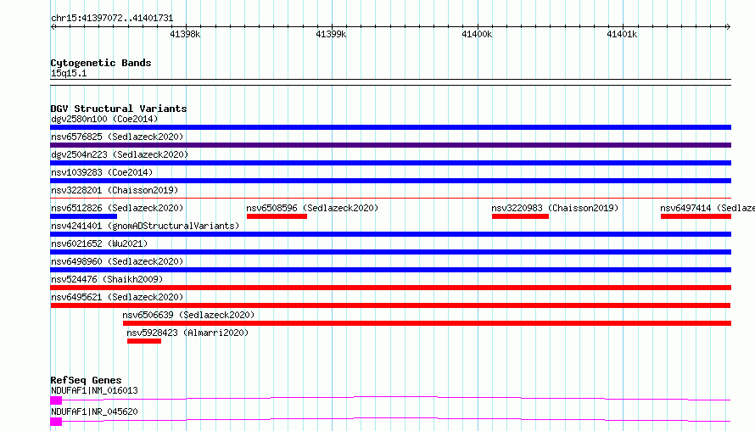Select the blue bar under nsv6021652
Viewport: 755px width, 431px height.
tap(390, 252)
